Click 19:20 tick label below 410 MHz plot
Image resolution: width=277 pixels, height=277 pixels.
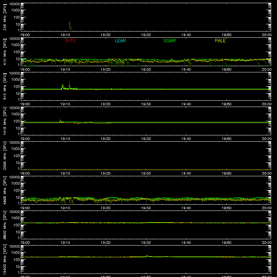[106, 70]
